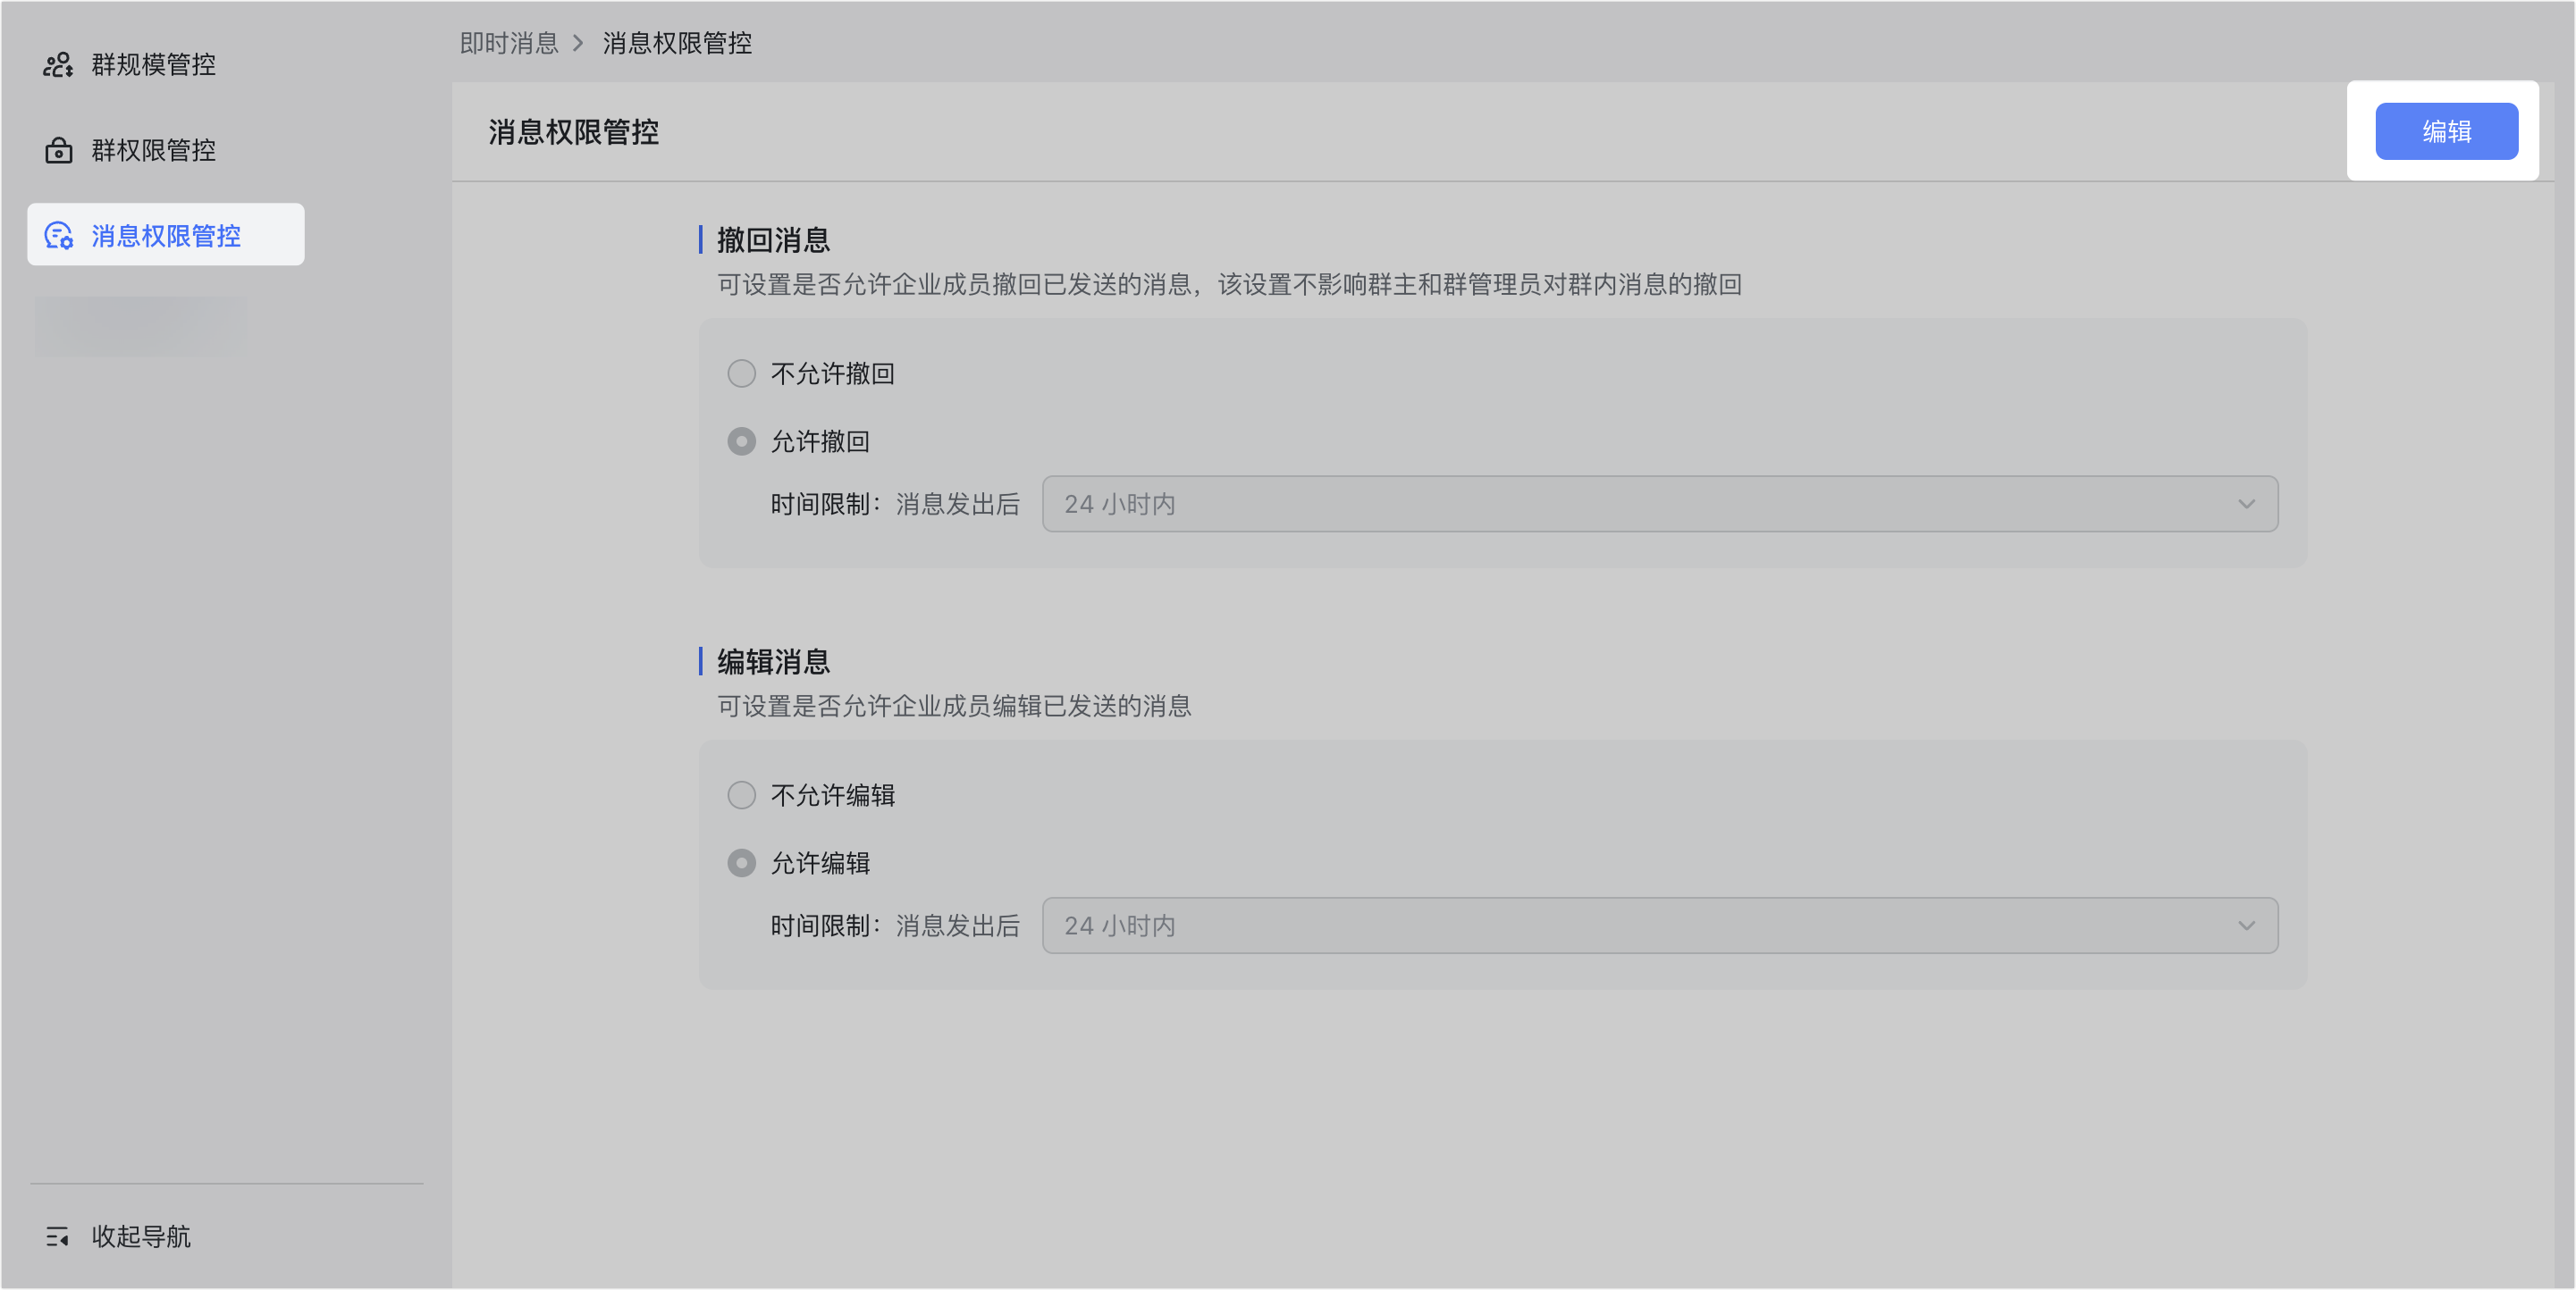Viewport: 2576px width, 1290px height.
Task: Click the group size control icon
Action: click(58, 65)
